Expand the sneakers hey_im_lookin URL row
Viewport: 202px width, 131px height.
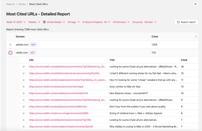pyautogui.click(x=24, y=80)
